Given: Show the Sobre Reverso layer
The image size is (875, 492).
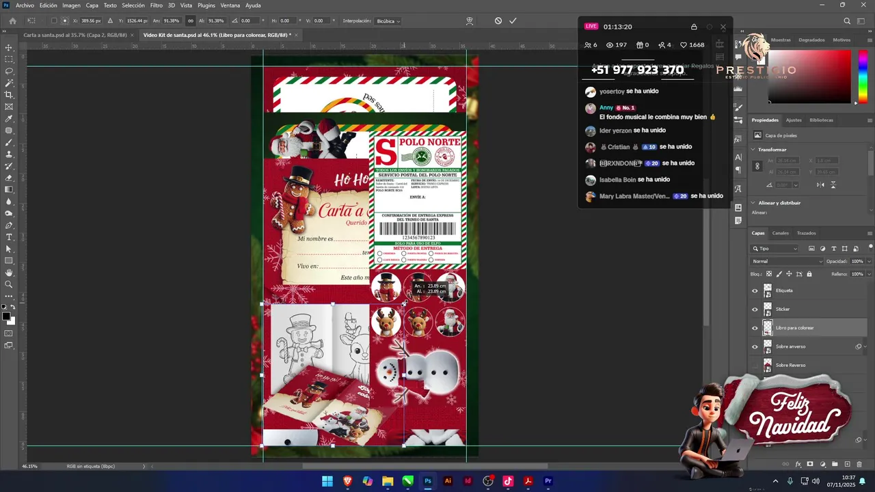Looking at the screenshot, I should point(755,365).
